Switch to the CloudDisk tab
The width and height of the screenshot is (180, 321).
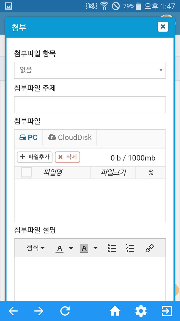click(70, 137)
